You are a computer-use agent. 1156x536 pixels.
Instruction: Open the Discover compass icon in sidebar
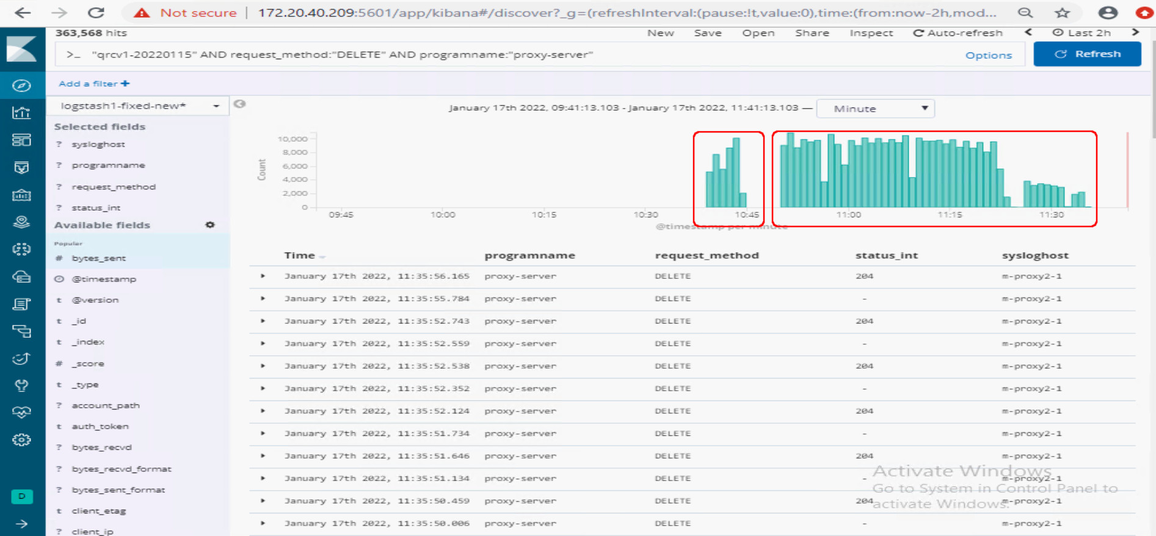(x=21, y=85)
